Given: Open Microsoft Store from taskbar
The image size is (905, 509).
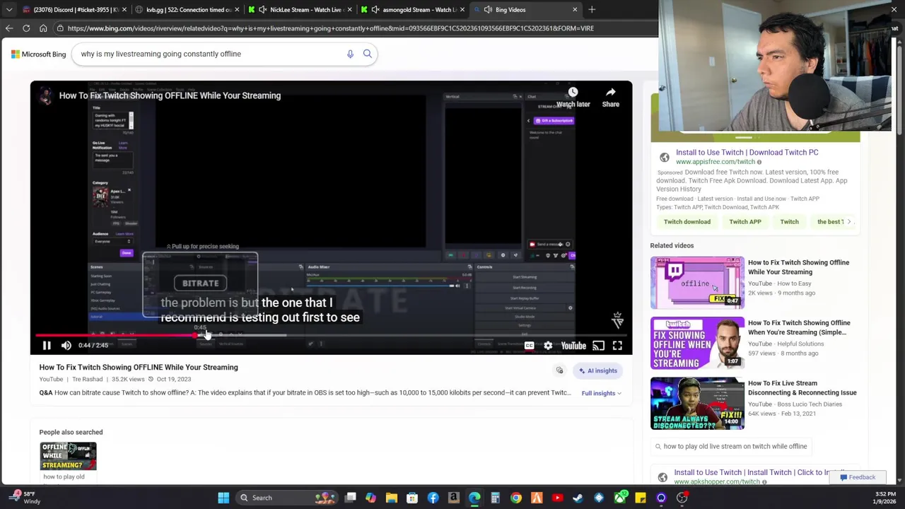Looking at the screenshot, I should 412,498.
